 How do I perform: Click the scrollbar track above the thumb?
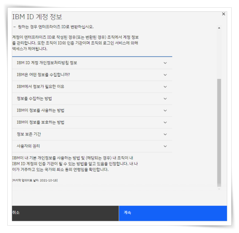[219, 54]
